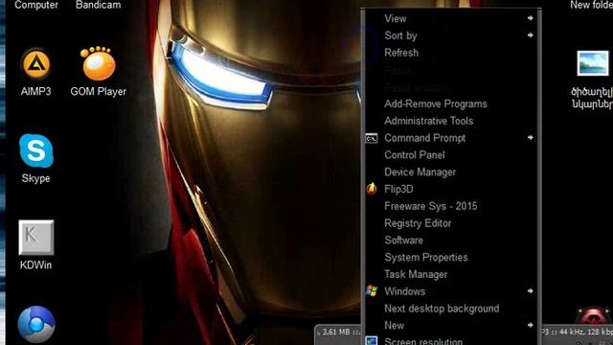Expand the Windows submenu arrow
The height and width of the screenshot is (345, 613).
click(x=530, y=291)
